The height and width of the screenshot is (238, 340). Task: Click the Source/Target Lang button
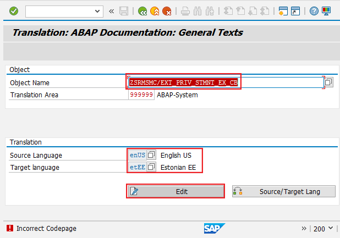(x=283, y=191)
